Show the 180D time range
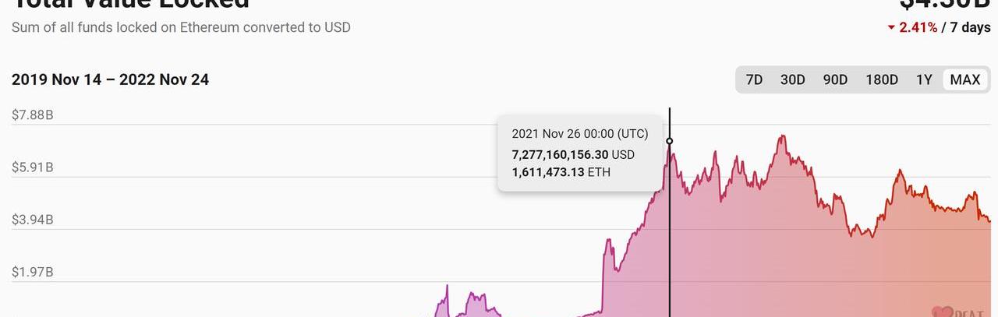Image resolution: width=998 pixels, height=317 pixels. point(882,79)
